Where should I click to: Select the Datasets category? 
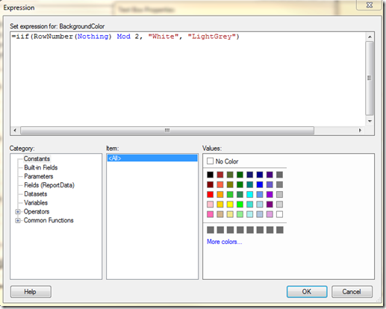36,194
